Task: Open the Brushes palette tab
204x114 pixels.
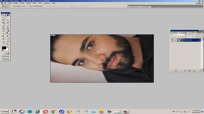Action: [146, 6]
